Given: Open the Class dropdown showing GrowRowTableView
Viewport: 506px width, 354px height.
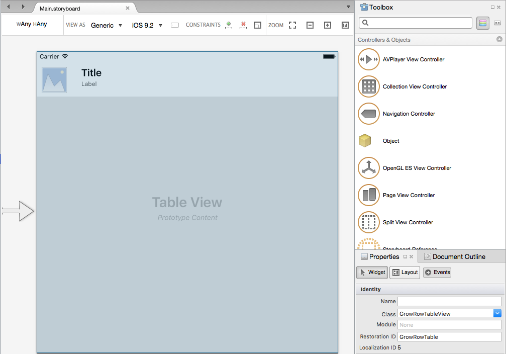Looking at the screenshot, I should (497, 314).
